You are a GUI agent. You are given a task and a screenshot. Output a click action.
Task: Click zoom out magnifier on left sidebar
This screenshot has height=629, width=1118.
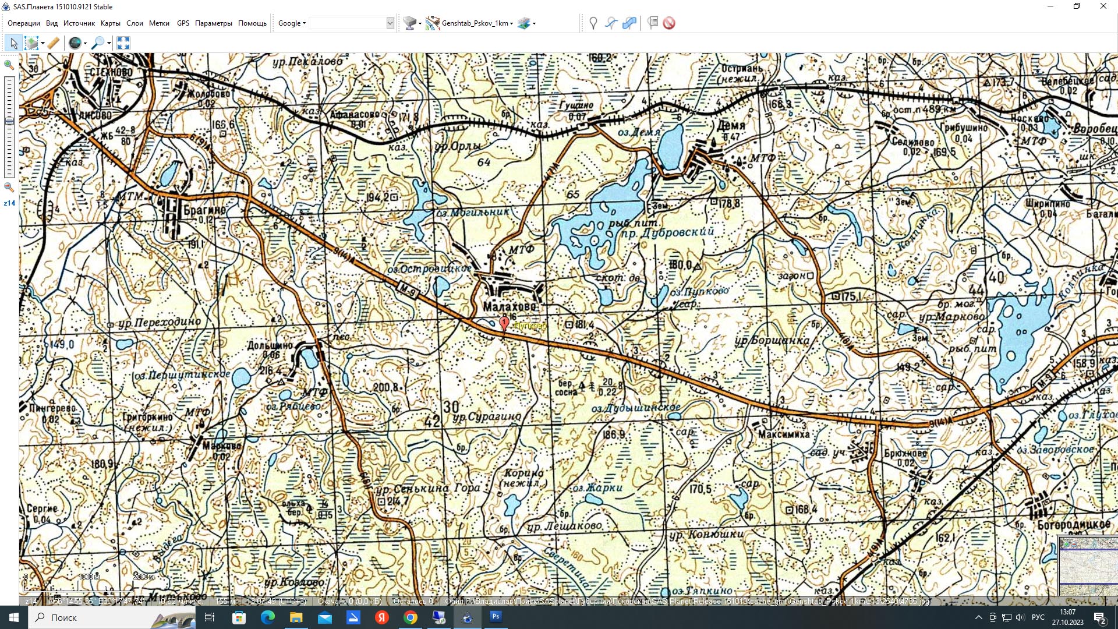[x=9, y=187]
